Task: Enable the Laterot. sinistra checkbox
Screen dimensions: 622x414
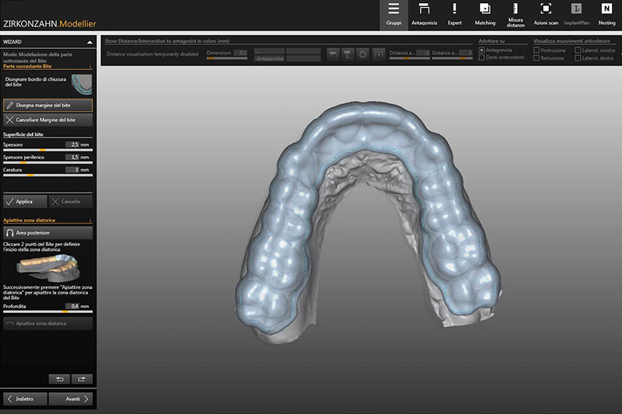Action: click(x=576, y=50)
